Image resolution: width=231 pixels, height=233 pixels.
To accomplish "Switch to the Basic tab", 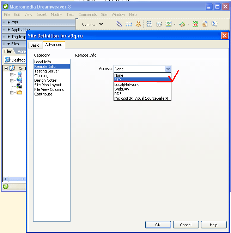I will [35, 45].
